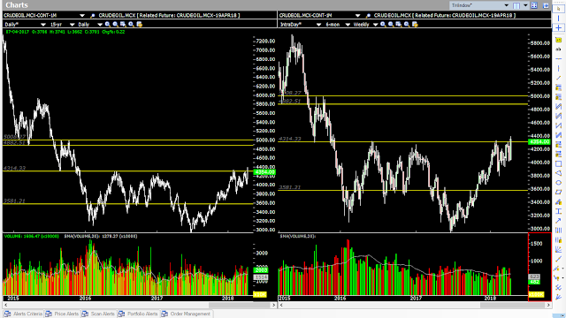566x318 pixels.
Task: Open symbol search icon on left chart
Action: [92, 16]
